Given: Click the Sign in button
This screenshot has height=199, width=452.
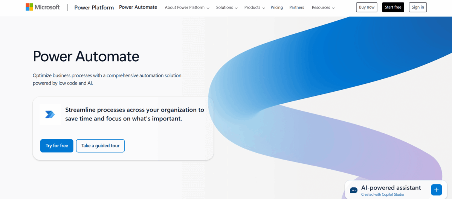Looking at the screenshot, I should (x=418, y=7).
